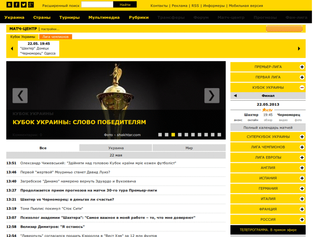This screenshot has height=237, width=316.
Task: Open the Реклама link
Action: coord(180,6)
